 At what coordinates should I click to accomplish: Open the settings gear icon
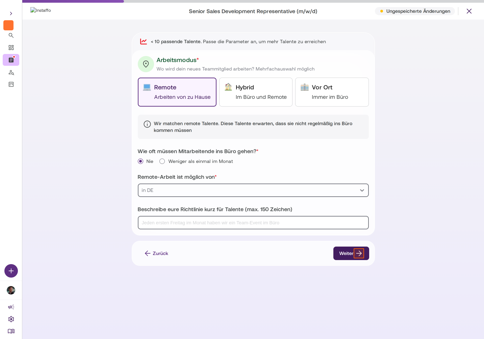coord(11,319)
